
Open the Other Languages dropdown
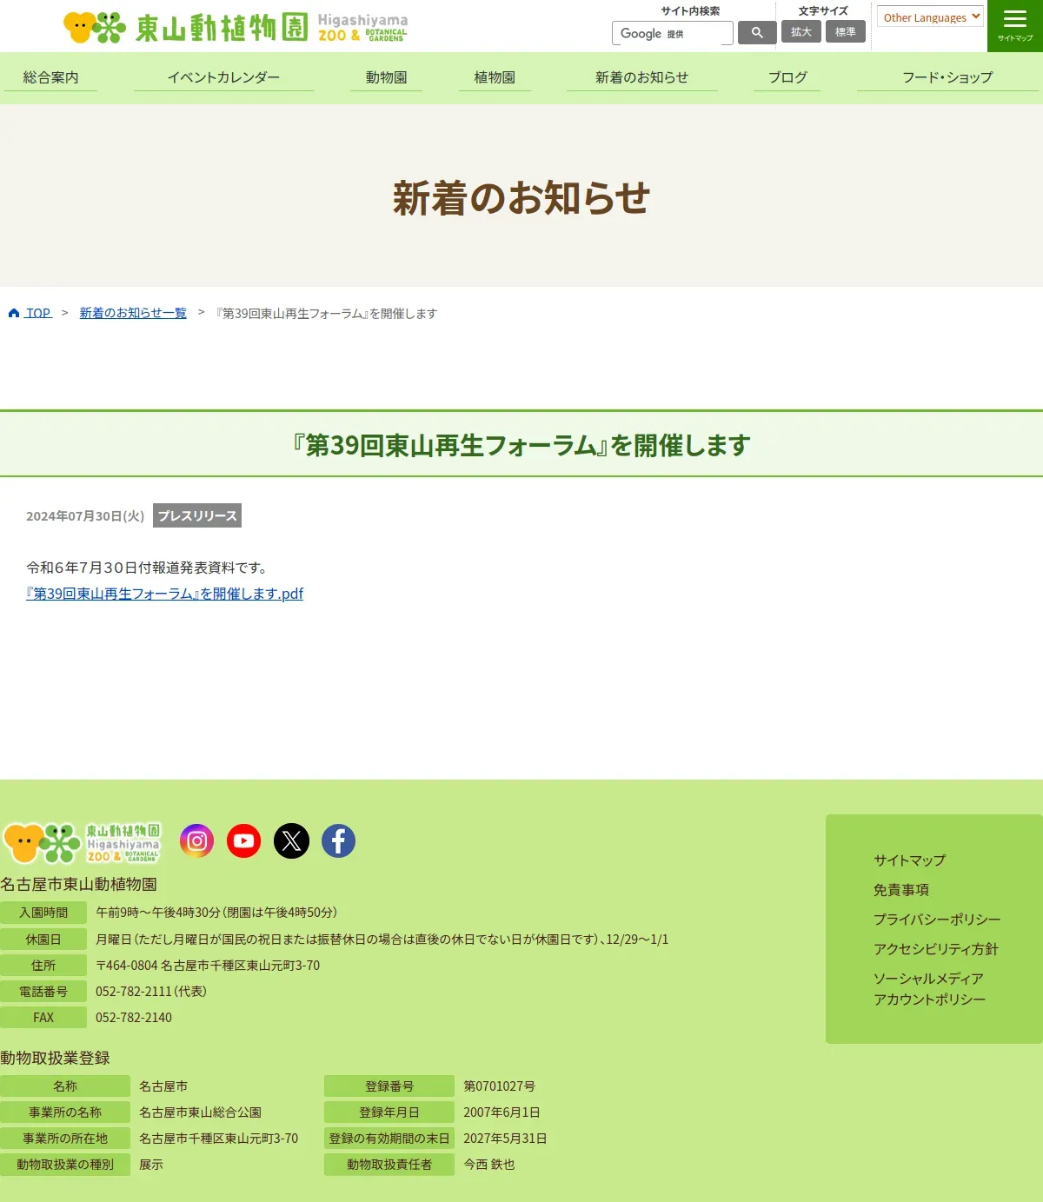pos(930,17)
